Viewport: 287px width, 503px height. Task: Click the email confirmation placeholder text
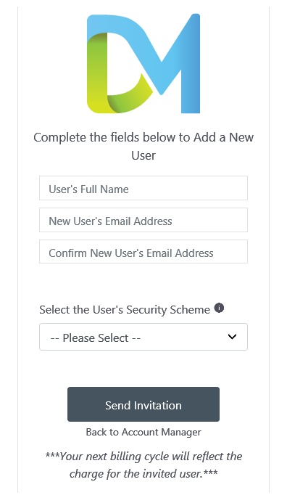point(131,253)
